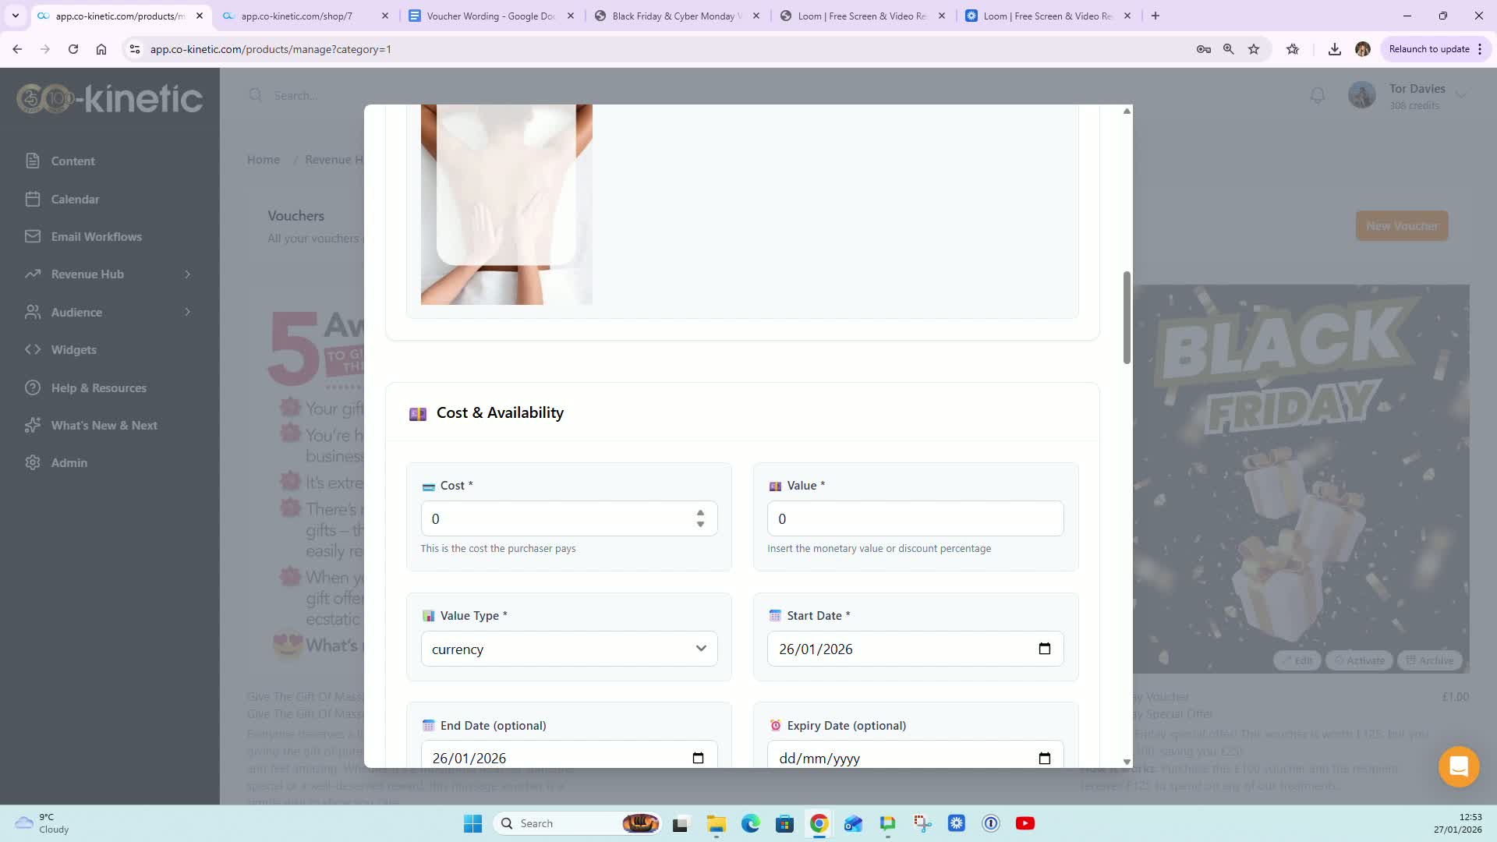Click the New Voucher button

(1402, 226)
